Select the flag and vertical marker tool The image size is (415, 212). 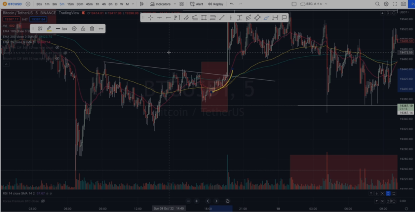tap(177, 18)
